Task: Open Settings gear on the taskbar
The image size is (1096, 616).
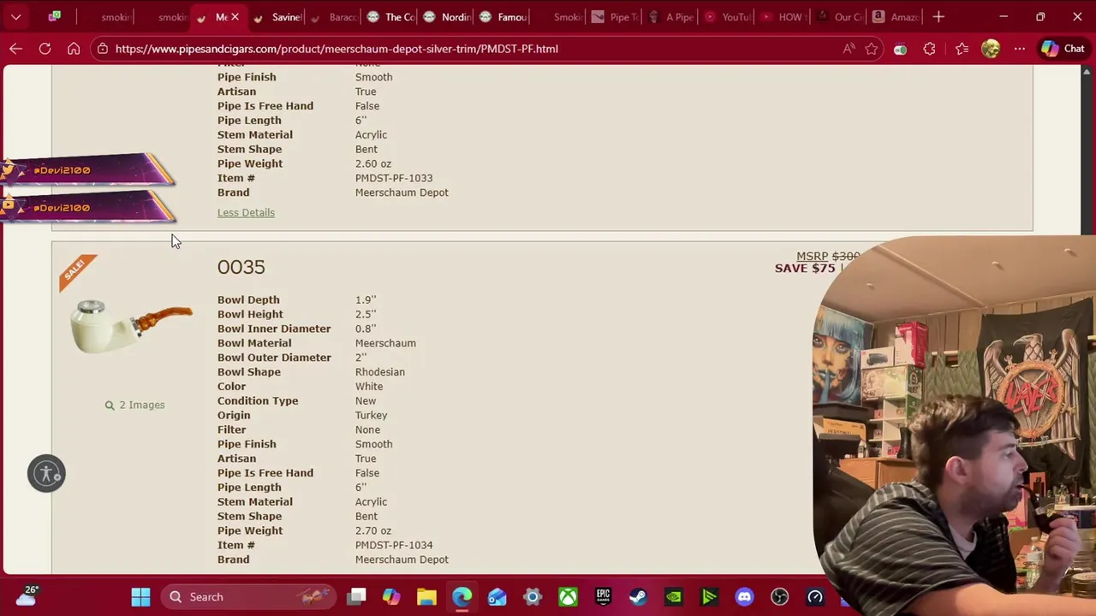Action: pyautogui.click(x=533, y=596)
